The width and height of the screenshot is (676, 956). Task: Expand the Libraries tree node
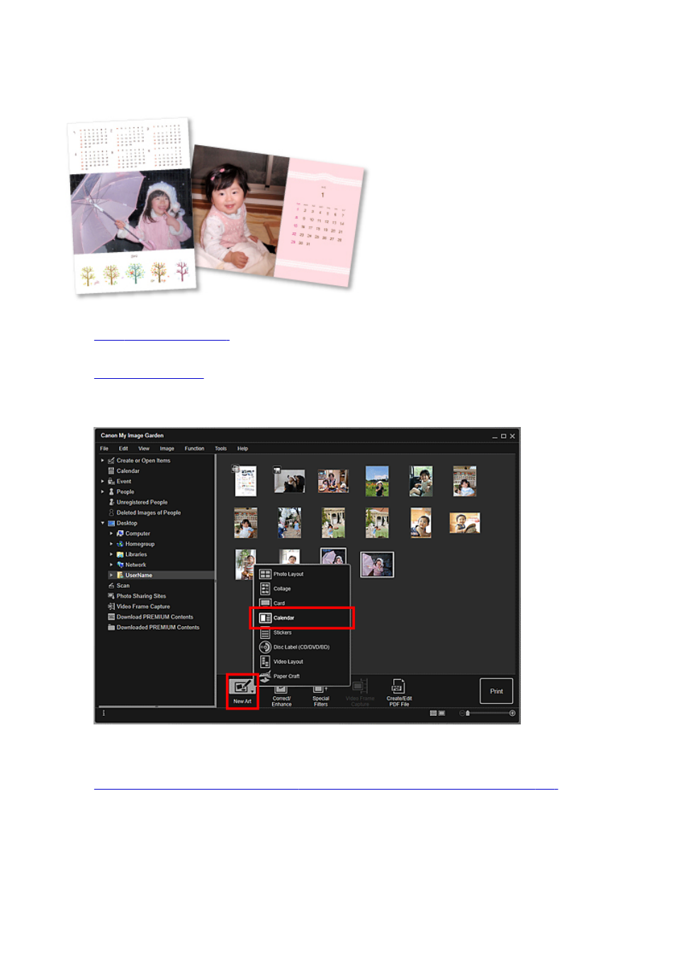pyautogui.click(x=111, y=554)
